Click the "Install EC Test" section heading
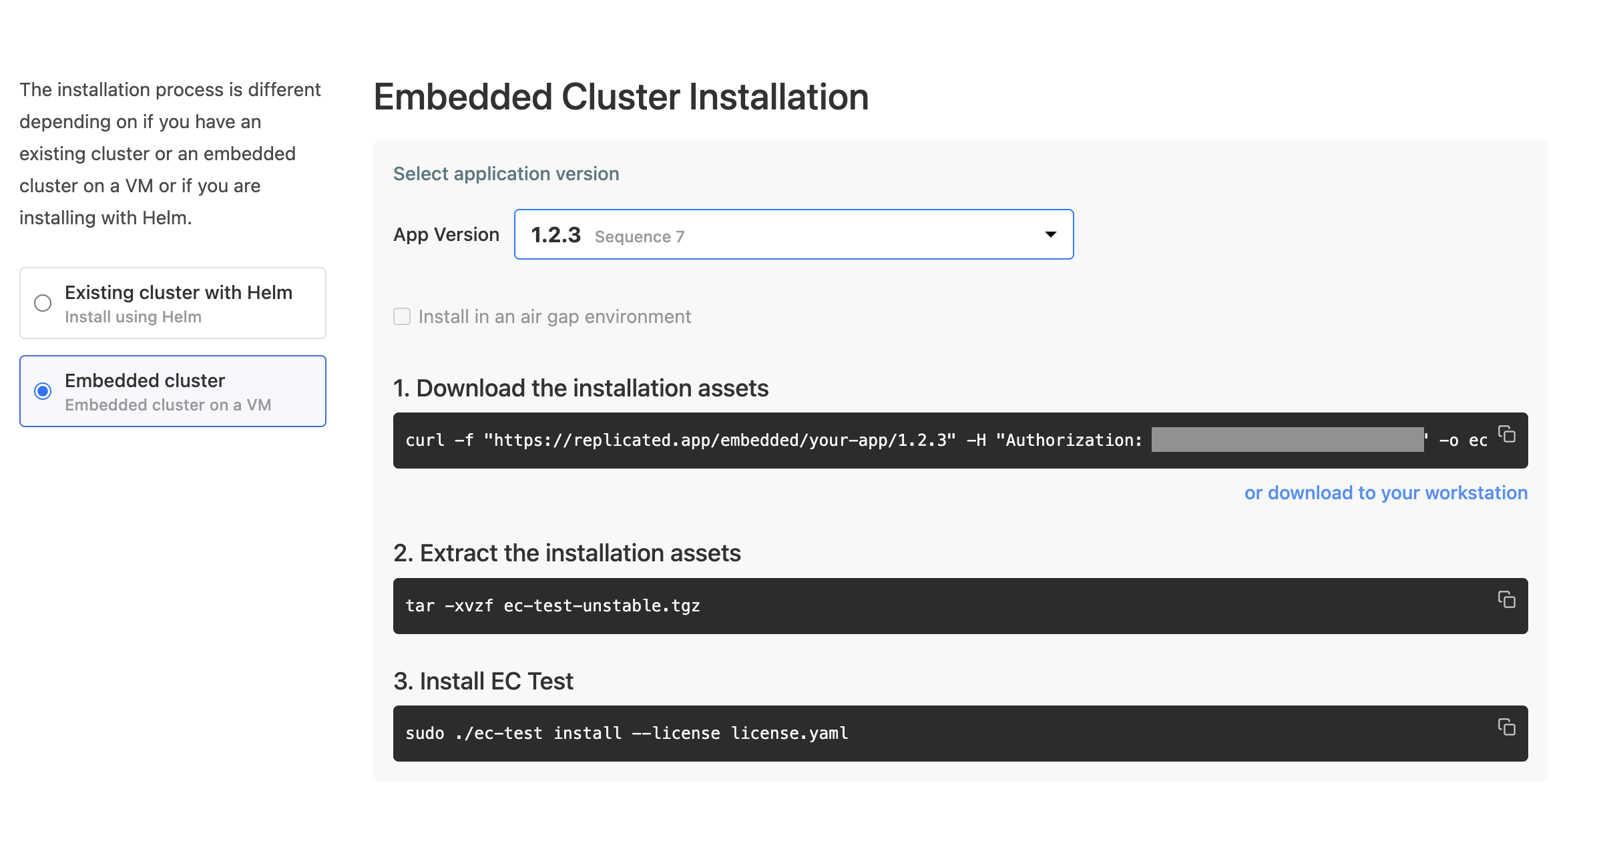Viewport: 1599px width, 841px height. [x=483, y=681]
